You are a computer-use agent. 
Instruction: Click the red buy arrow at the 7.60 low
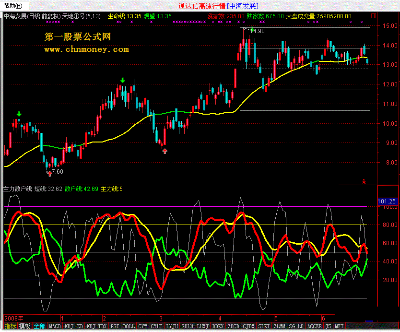pos(49,174)
